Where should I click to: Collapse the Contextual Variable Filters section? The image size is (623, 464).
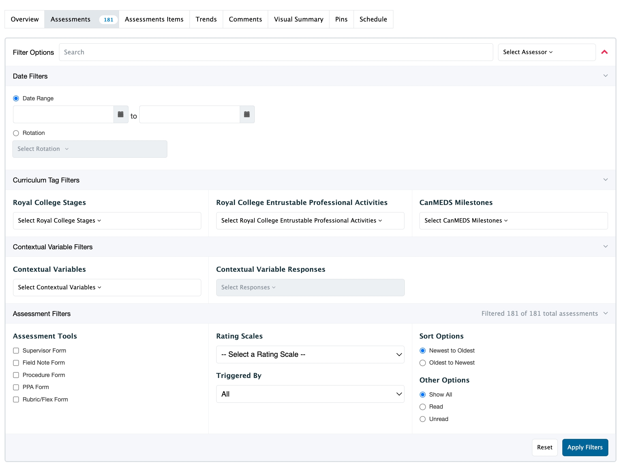pos(605,247)
